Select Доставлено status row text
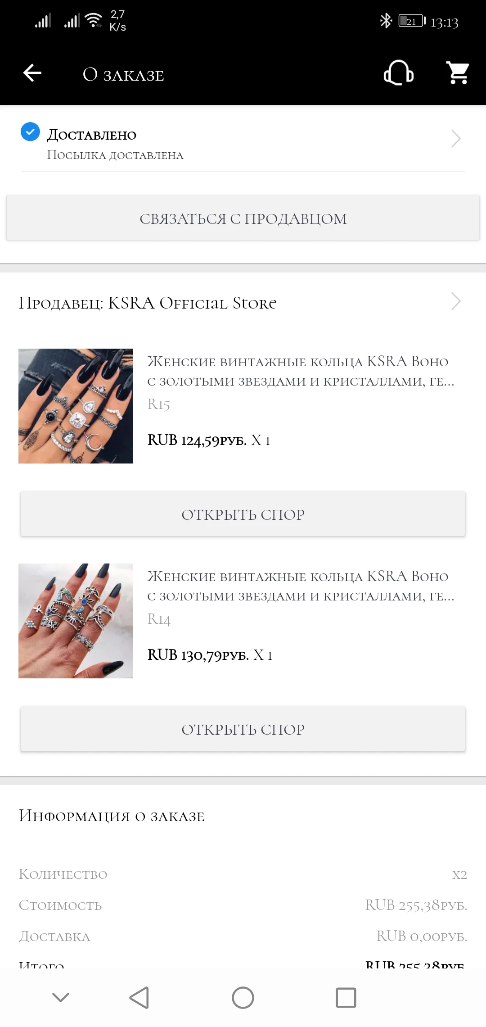486x1027 pixels. point(92,135)
